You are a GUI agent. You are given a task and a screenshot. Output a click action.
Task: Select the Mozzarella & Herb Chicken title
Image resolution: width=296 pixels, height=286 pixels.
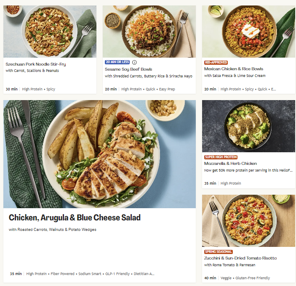pyautogui.click(x=230, y=164)
